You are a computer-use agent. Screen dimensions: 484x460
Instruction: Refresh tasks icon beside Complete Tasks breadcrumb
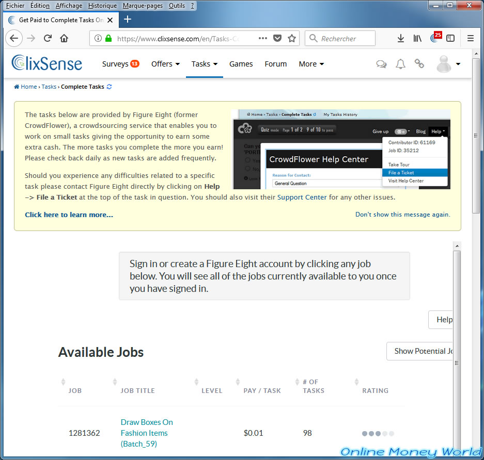110,87
